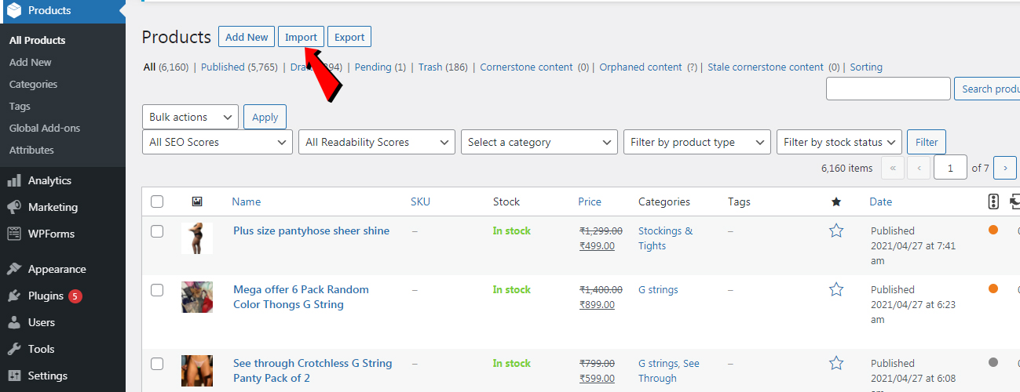The image size is (1020, 392).
Task: Click the Analytics bar chart icon
Action: tap(14, 180)
